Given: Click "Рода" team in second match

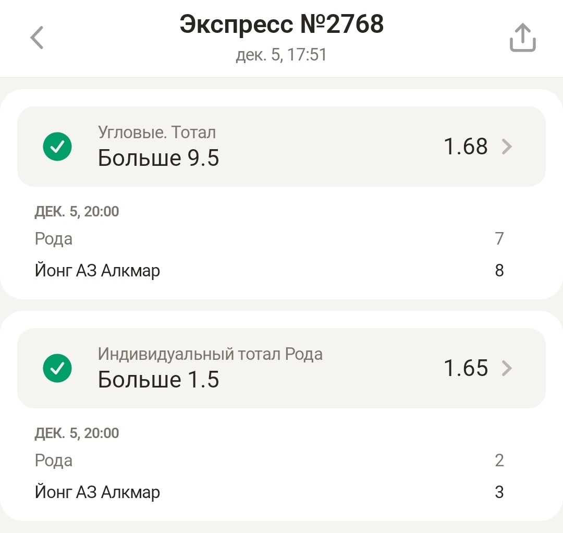Looking at the screenshot, I should pyautogui.click(x=54, y=461).
